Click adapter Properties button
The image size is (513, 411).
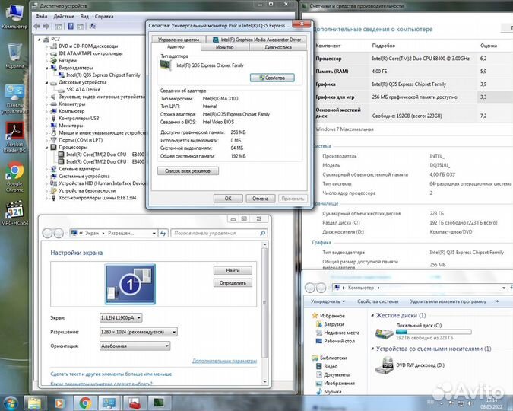(272, 78)
